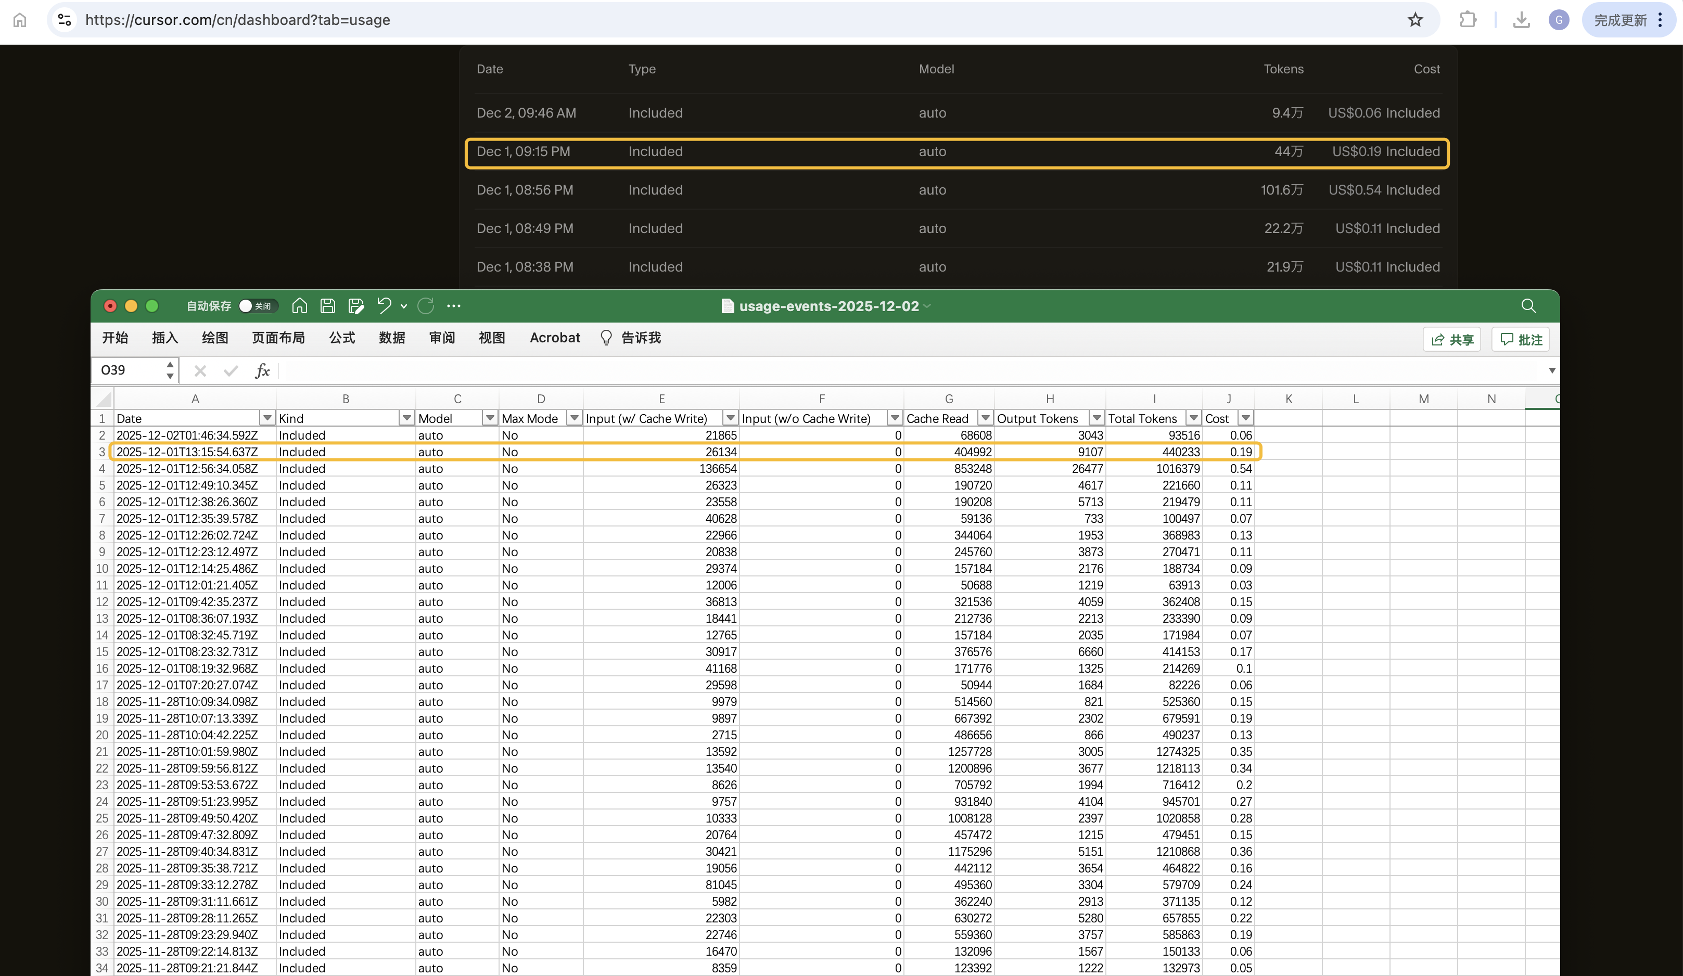
Task: Click the 共享 share button
Action: (x=1452, y=339)
